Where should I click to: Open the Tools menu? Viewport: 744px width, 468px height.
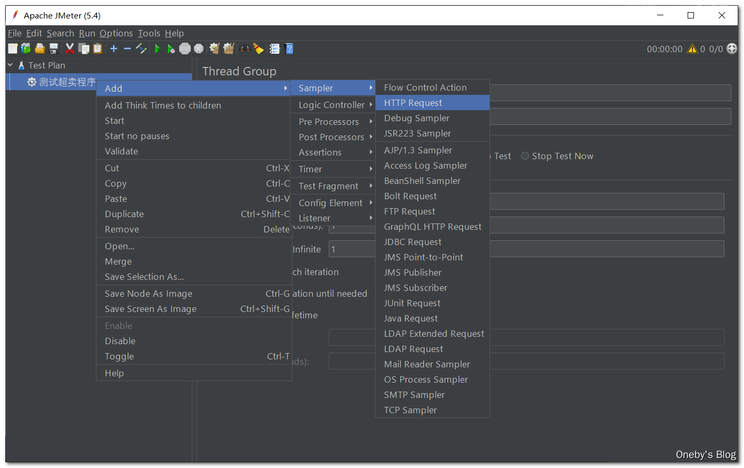tap(149, 33)
